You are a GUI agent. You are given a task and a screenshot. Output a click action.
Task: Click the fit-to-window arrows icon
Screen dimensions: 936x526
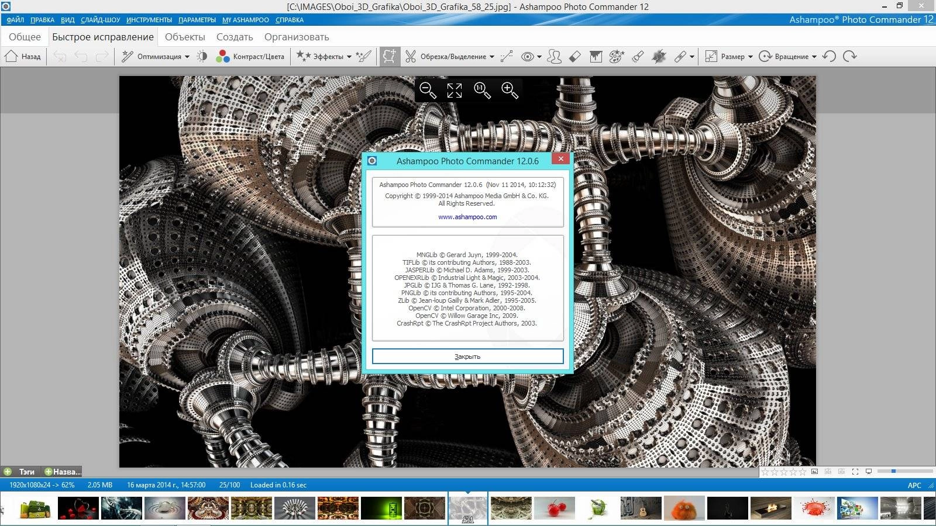click(x=455, y=91)
